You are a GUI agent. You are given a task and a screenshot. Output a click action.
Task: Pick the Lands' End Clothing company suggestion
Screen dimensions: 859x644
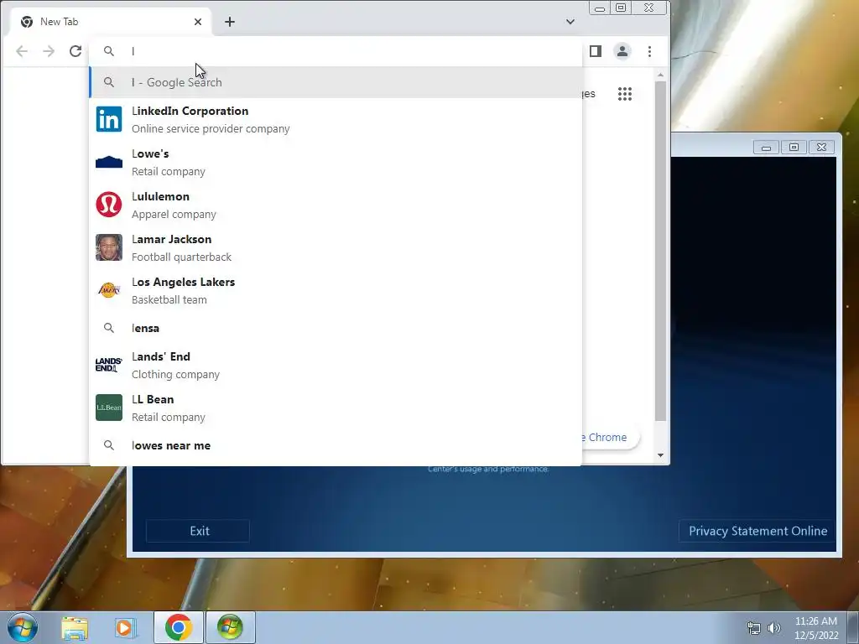click(336, 366)
